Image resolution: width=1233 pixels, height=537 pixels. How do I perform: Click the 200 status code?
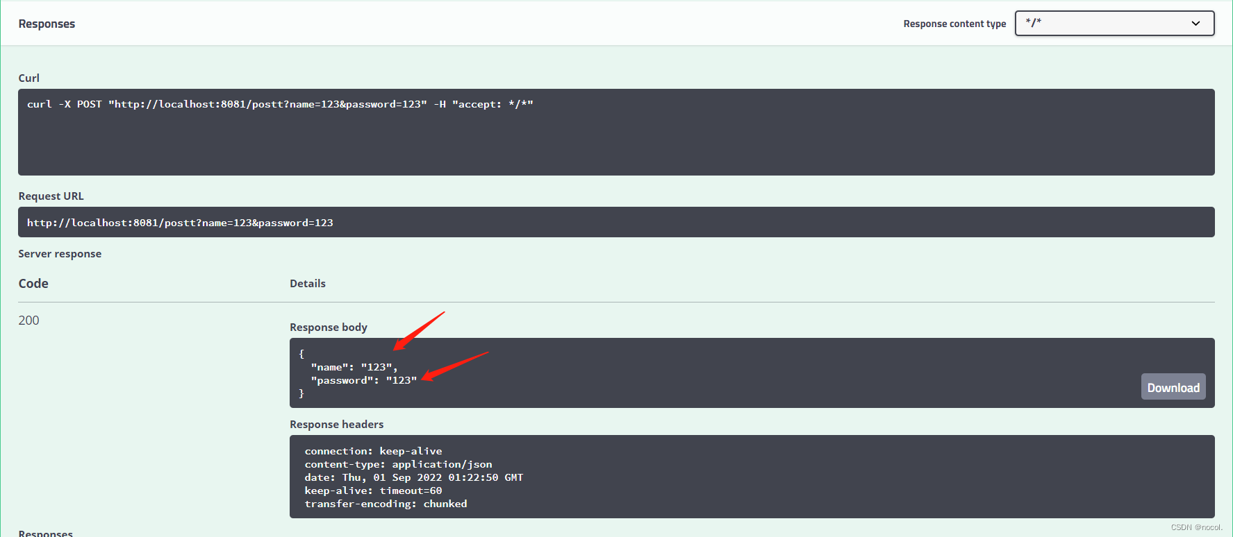pyautogui.click(x=28, y=320)
